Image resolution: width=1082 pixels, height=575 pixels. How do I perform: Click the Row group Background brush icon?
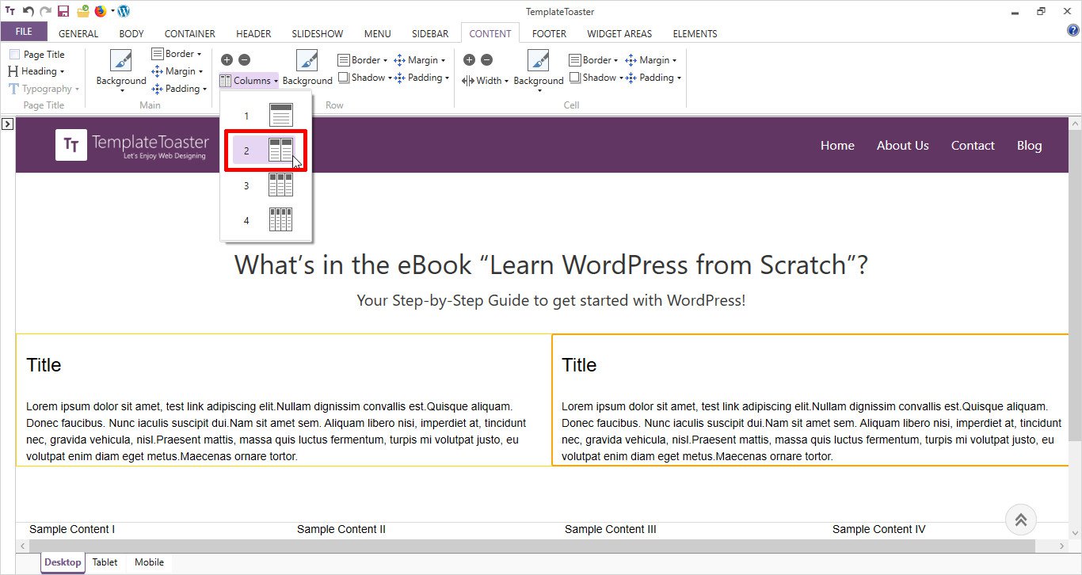[x=307, y=61]
